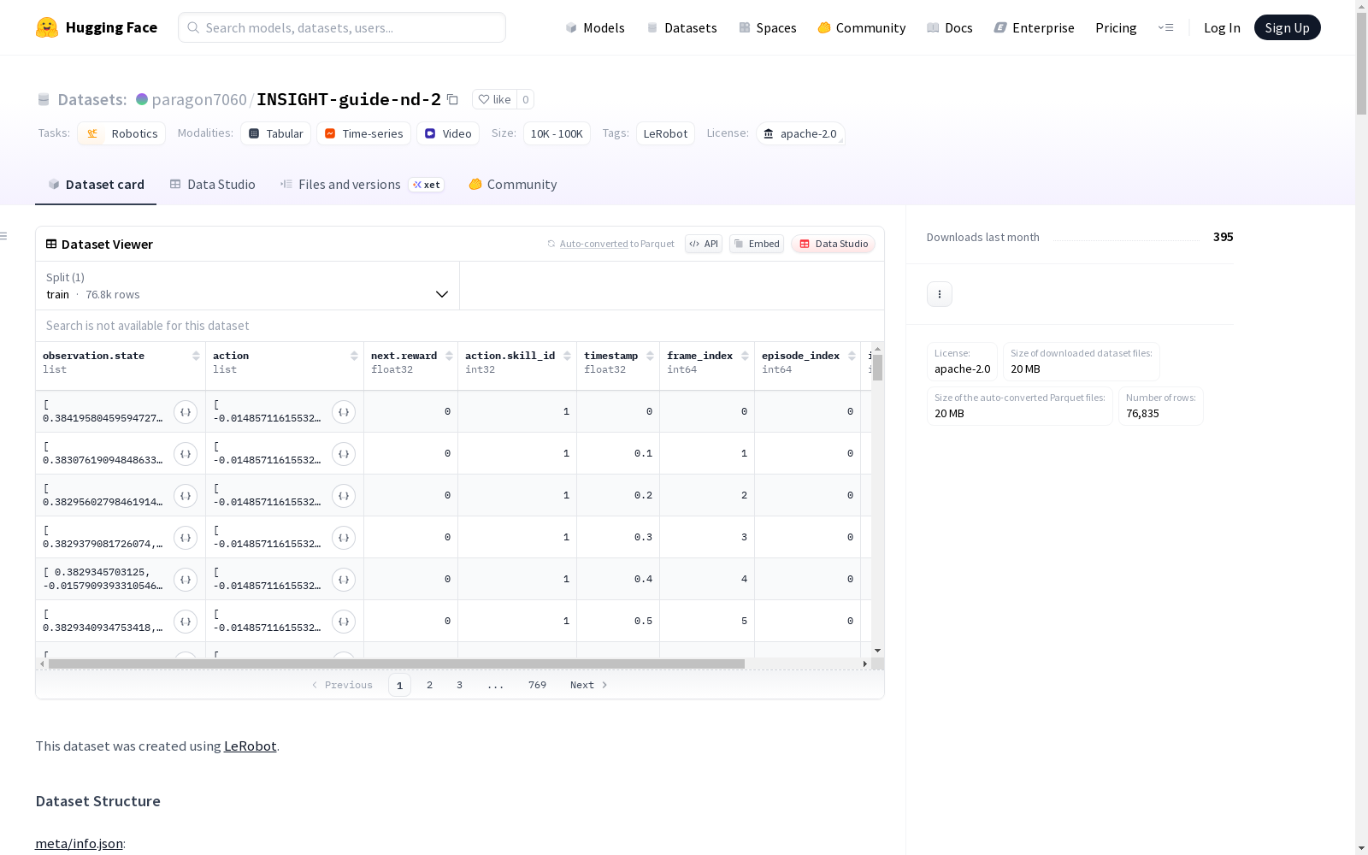Go to page 3 of the table
This screenshot has height=855, width=1368.
(x=459, y=685)
